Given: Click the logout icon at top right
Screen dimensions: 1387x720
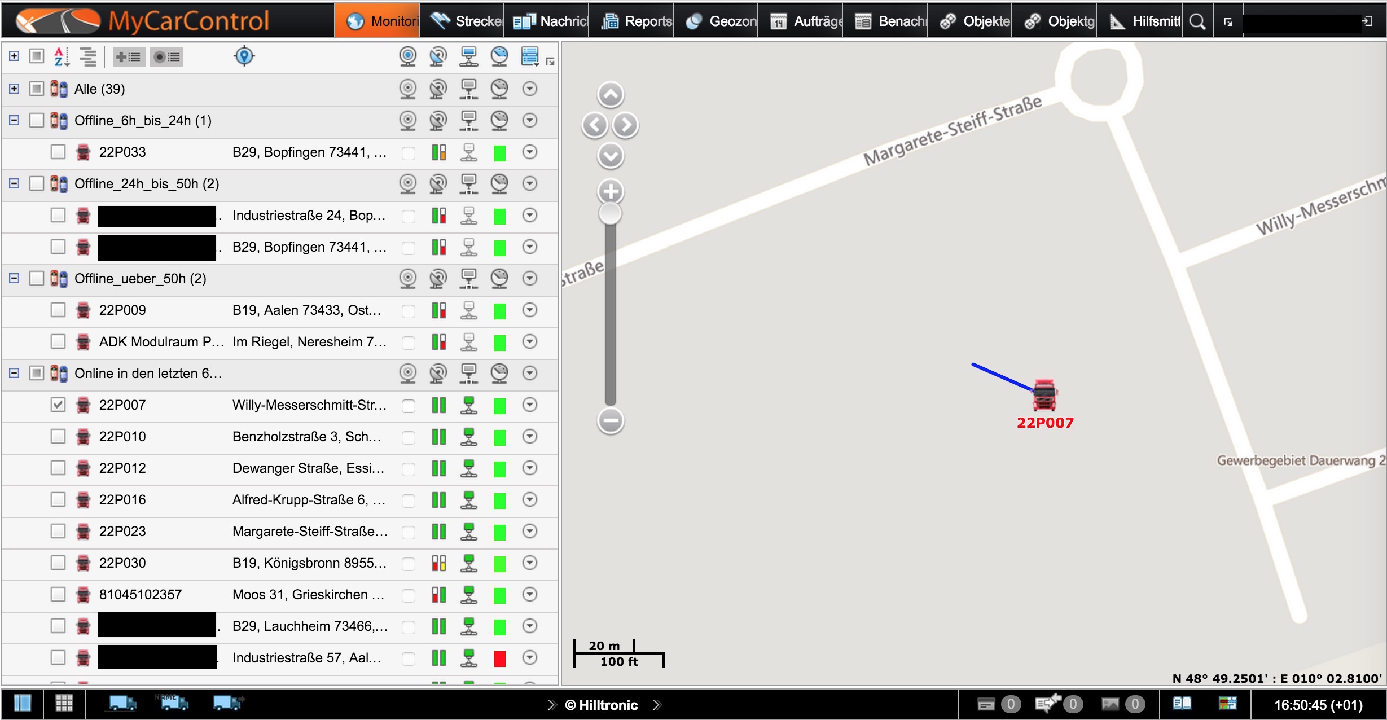Looking at the screenshot, I should tap(1368, 21).
